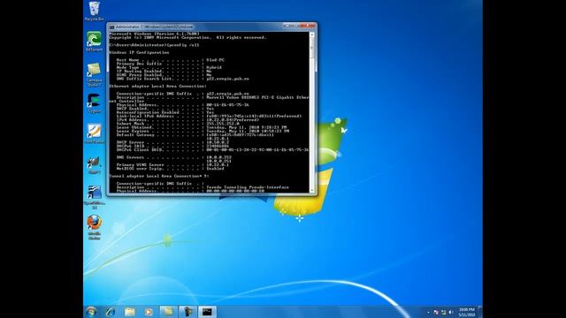Screen dimensions: 566x318
Task: Maximize the Command Prompt window
Action: click(x=295, y=26)
